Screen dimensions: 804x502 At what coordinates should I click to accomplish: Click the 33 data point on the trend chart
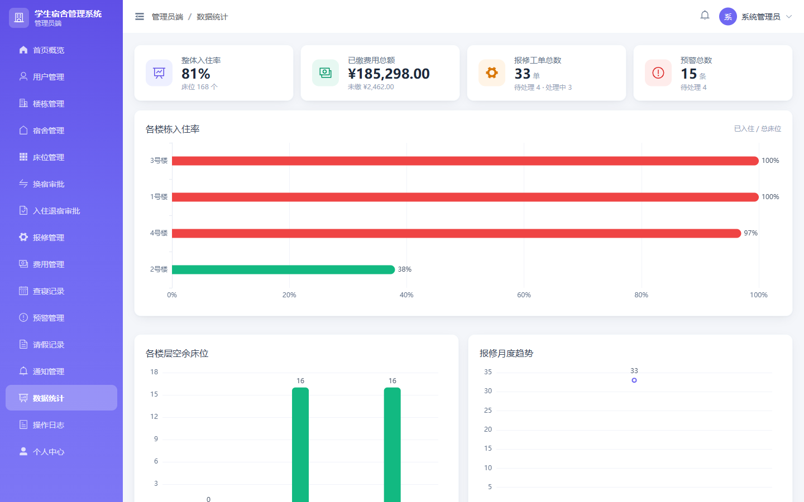coord(634,380)
